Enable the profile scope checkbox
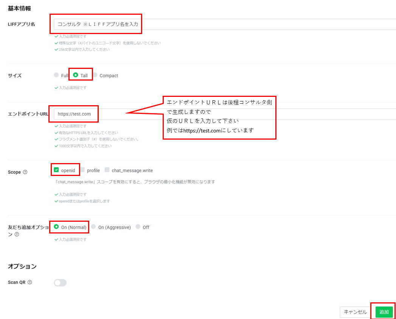Viewport: 396px width, 319px height. point(82,170)
